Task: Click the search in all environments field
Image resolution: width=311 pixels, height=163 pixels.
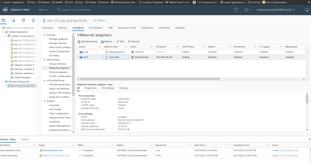Action: click(76, 10)
